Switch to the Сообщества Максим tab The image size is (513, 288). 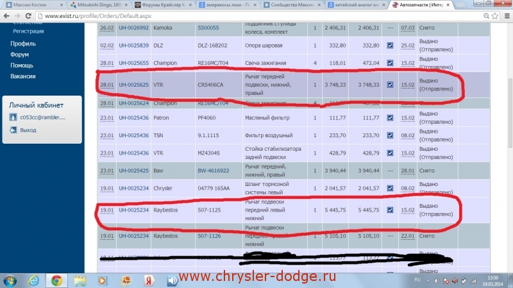point(292,5)
